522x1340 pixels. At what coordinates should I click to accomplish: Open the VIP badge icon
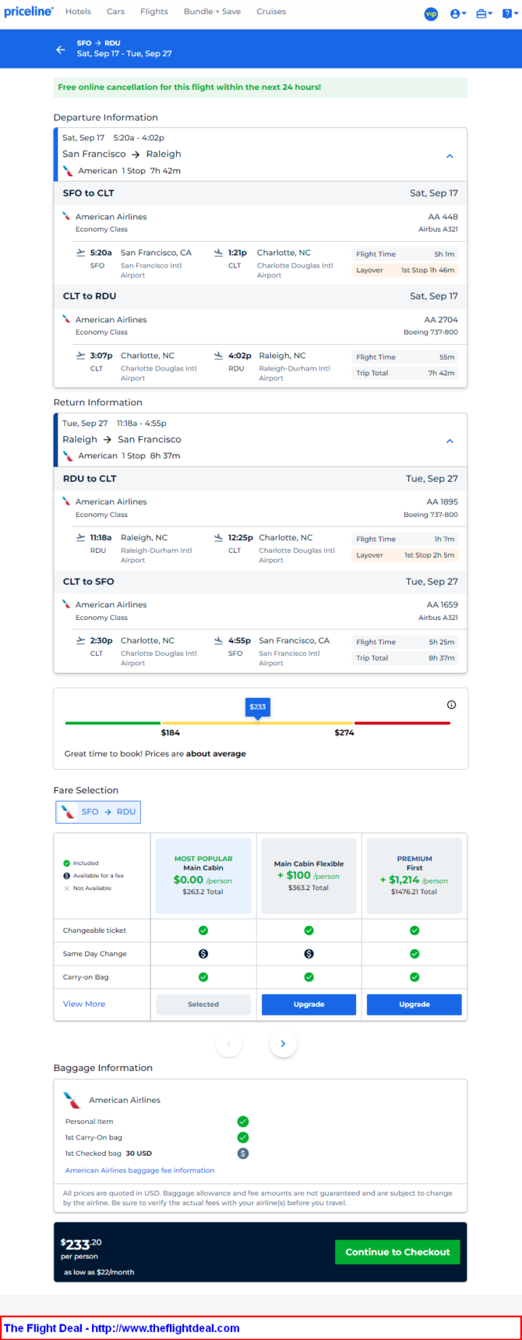[x=431, y=13]
